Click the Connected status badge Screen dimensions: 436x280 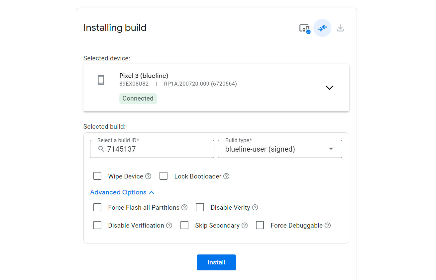click(138, 99)
